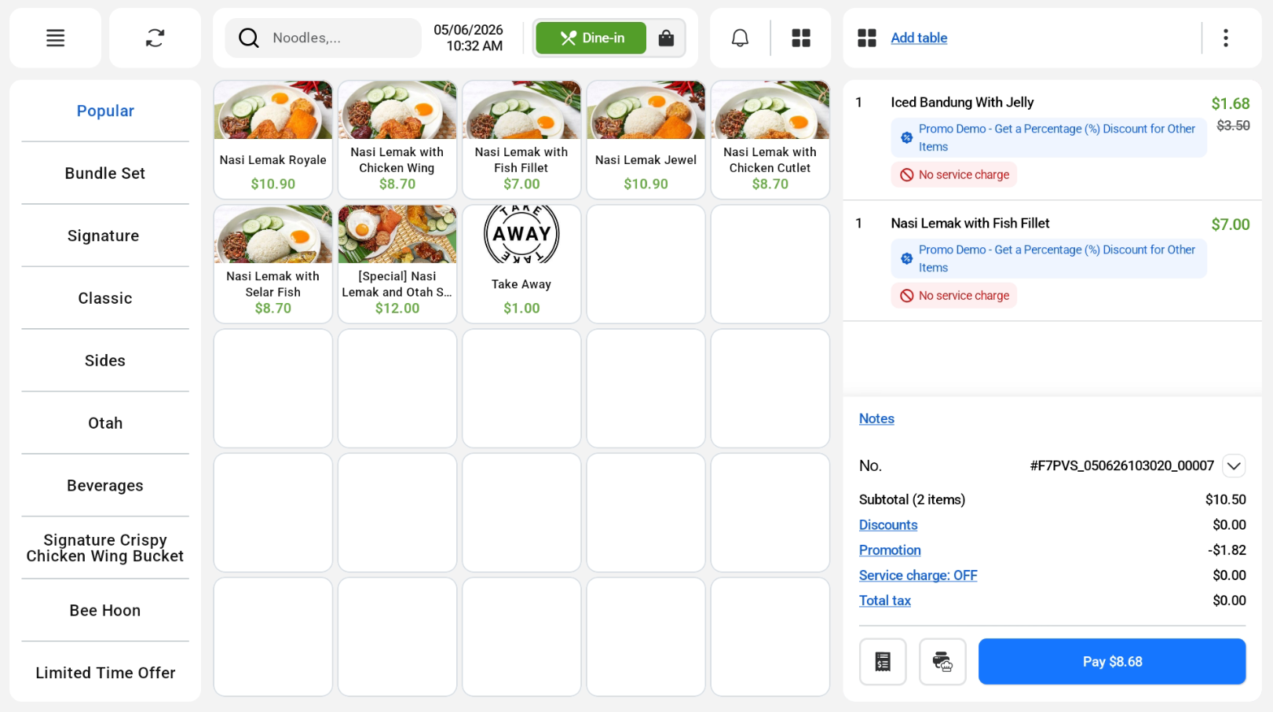The height and width of the screenshot is (712, 1273).
Task: Open the Bundle Set category
Action: coord(105,173)
